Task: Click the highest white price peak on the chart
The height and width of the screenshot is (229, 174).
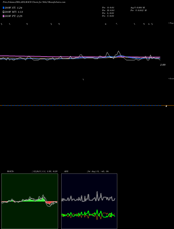Action: 118,51
